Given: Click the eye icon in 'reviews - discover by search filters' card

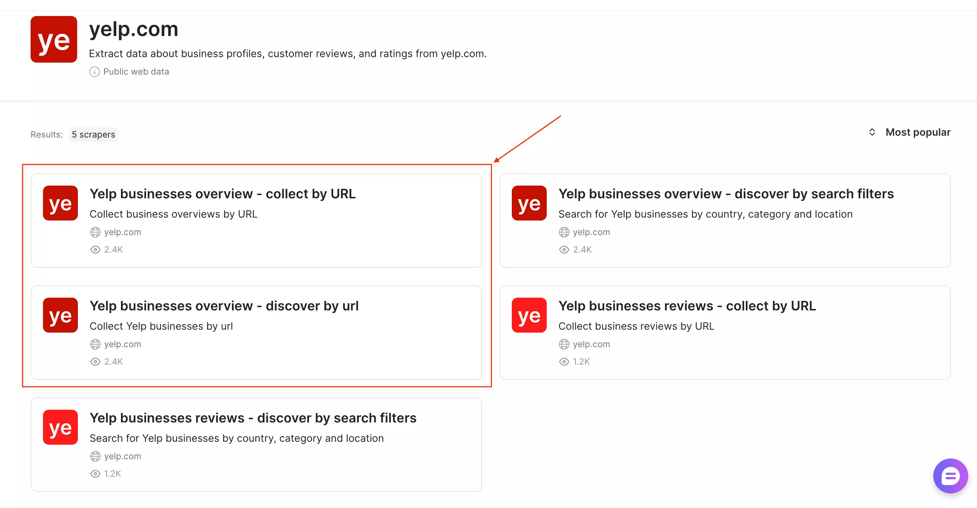Looking at the screenshot, I should (95, 474).
